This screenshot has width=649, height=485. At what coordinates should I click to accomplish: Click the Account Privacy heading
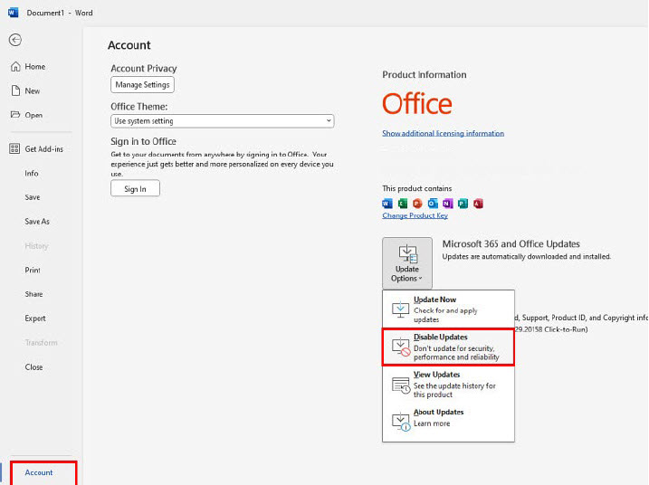(144, 68)
